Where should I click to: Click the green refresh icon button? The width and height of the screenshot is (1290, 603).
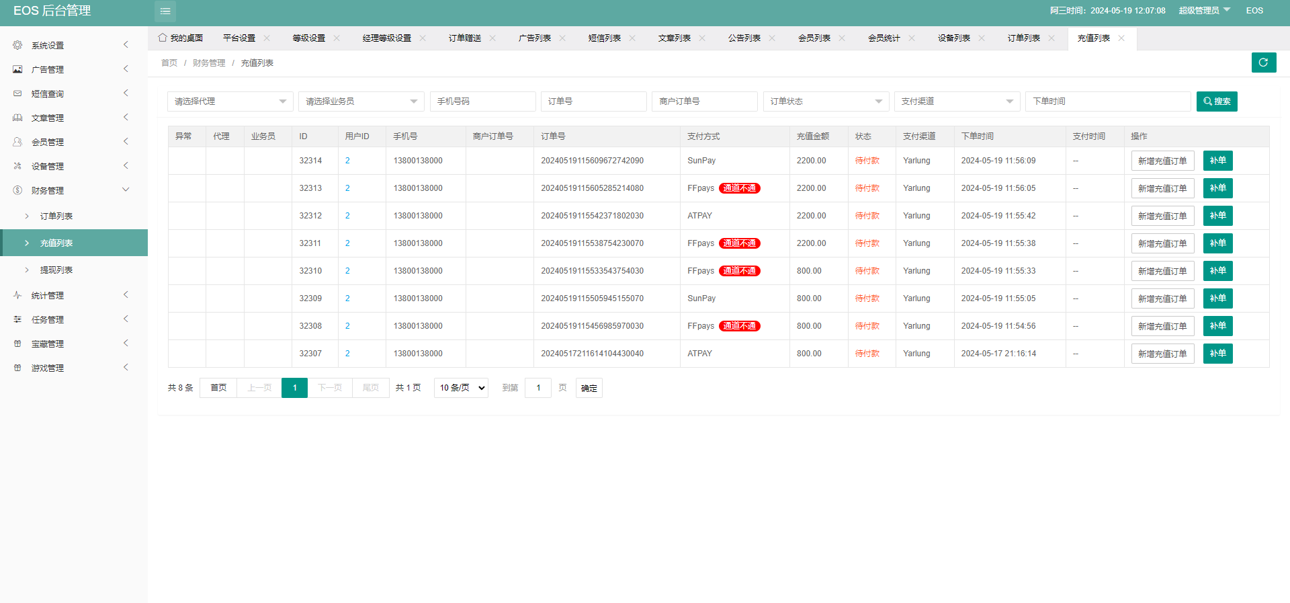(1263, 63)
